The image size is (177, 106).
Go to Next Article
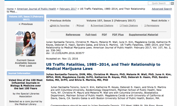pos(160,21)
